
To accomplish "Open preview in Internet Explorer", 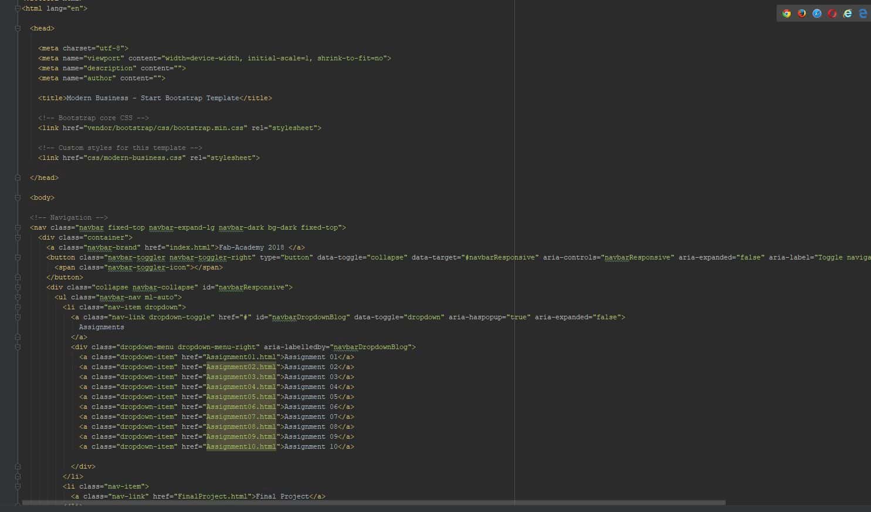I will pos(848,13).
